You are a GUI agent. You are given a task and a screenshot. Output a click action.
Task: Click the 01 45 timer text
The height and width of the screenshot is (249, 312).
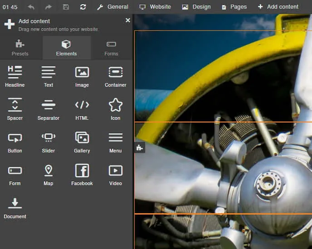(10, 7)
